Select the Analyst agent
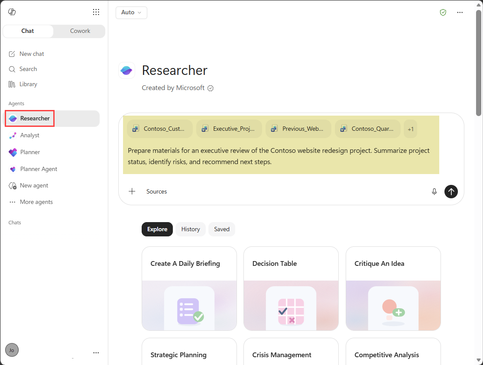The height and width of the screenshot is (365, 483). tap(24, 135)
